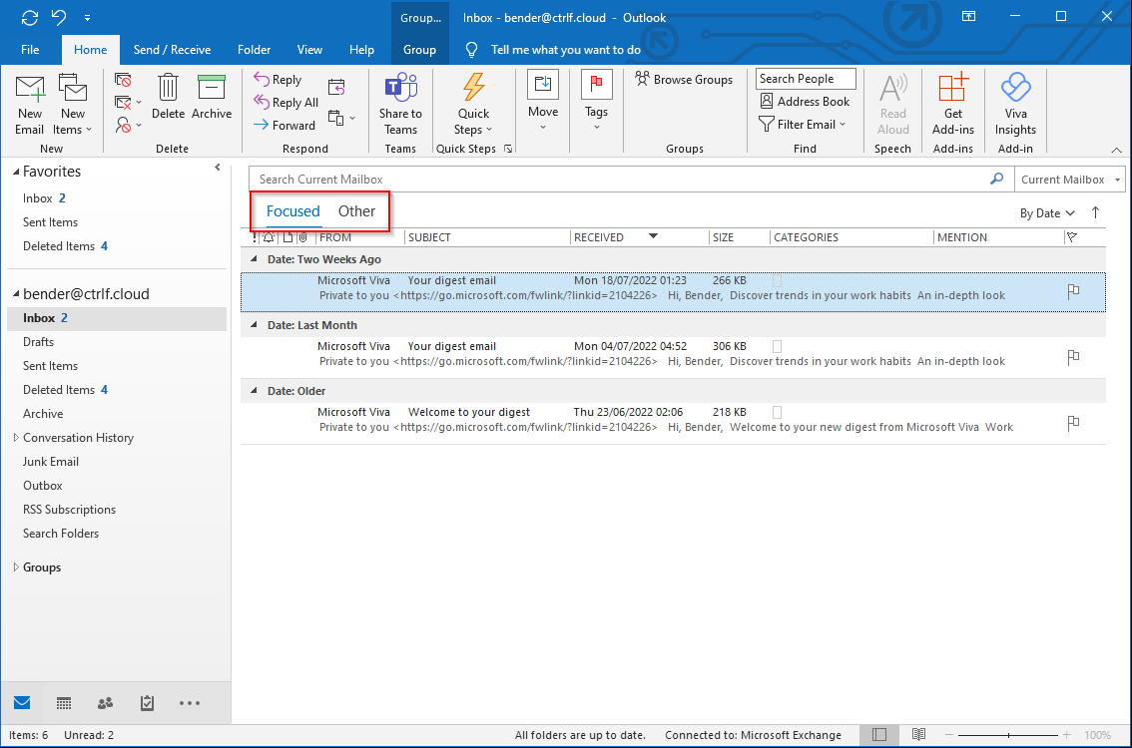Click the New Email icon
This screenshot has height=748, width=1132.
(x=30, y=104)
